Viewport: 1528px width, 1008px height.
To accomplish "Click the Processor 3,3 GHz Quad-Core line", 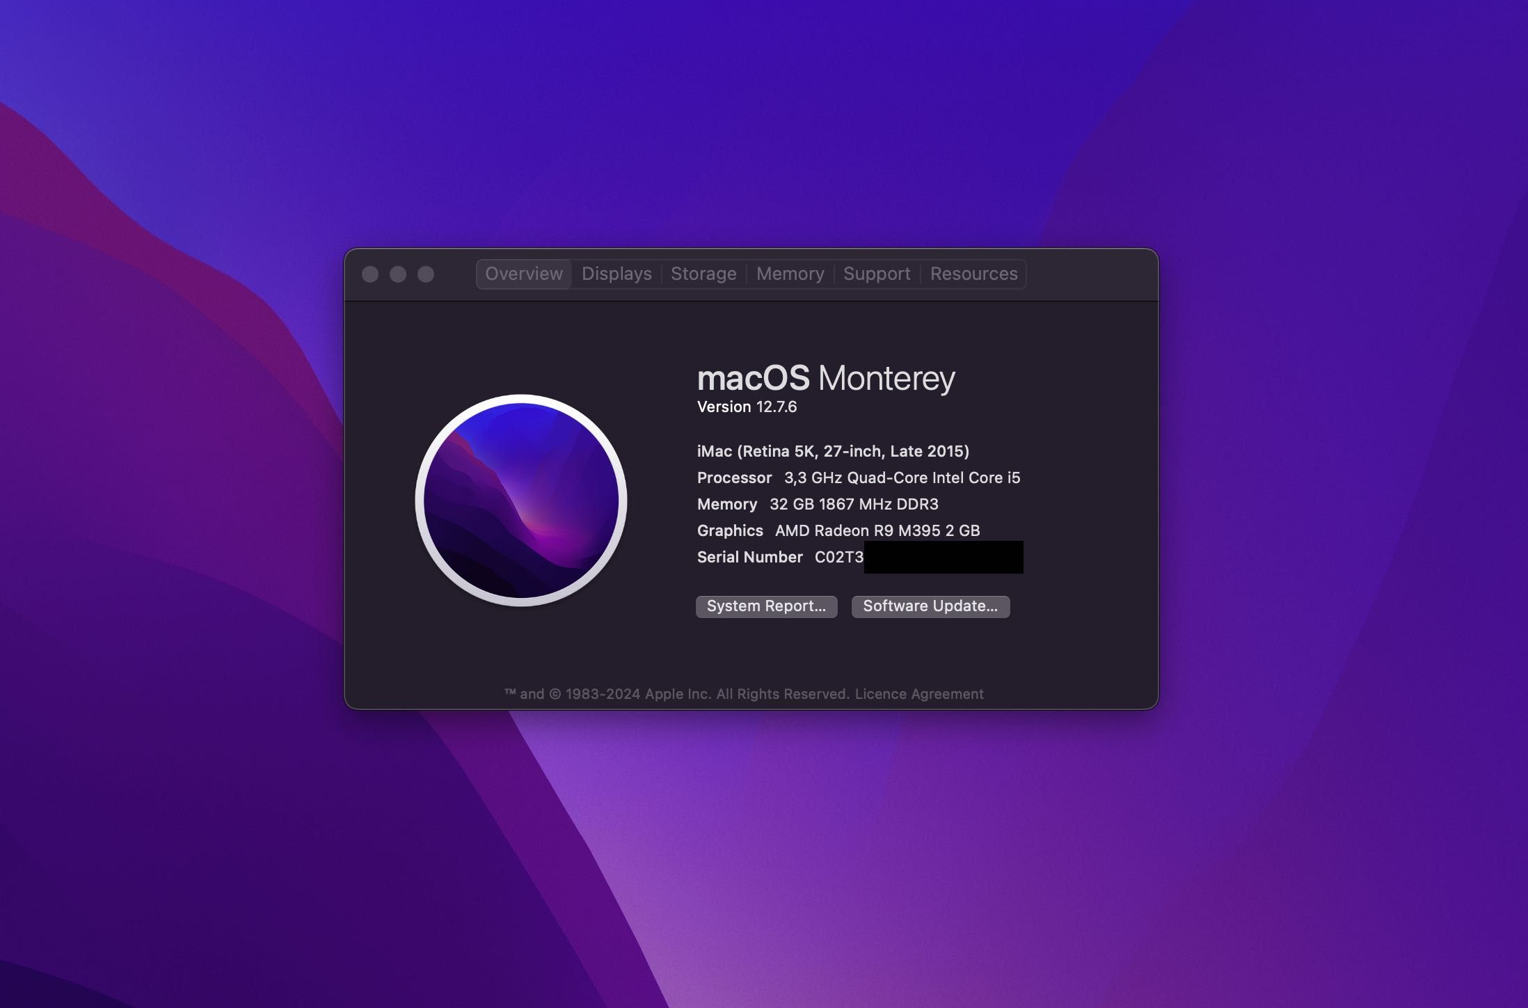I will (x=859, y=478).
